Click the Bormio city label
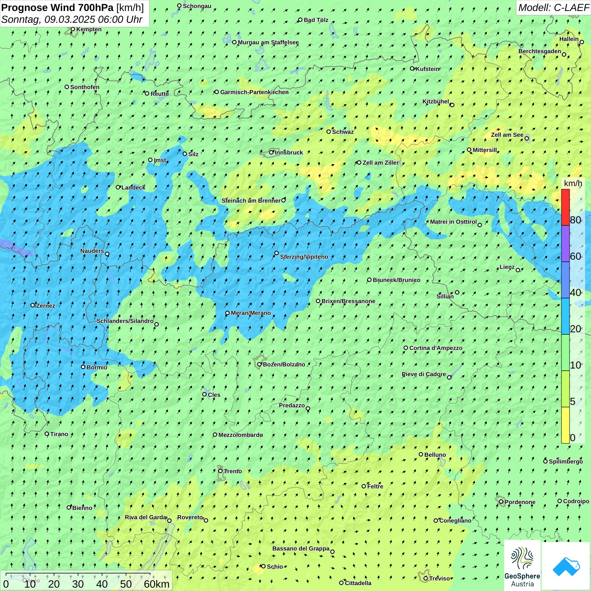Viewport: 591px width, 591px height. [x=97, y=367]
